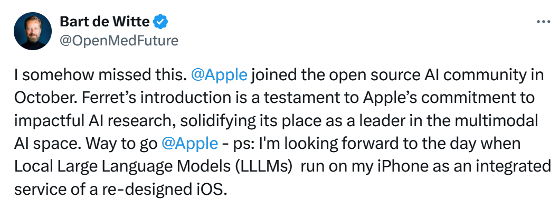This screenshot has height=208, width=559.
Task: Follow the first @Apple mention link
Action: pos(219,75)
